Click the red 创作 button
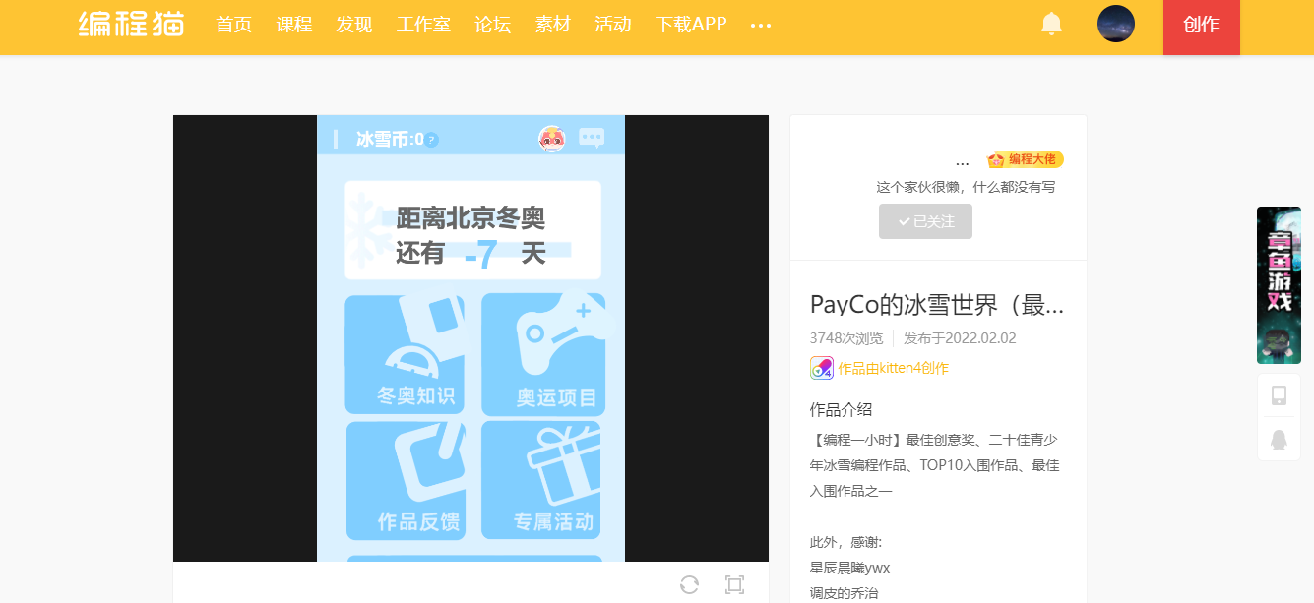This screenshot has width=1314, height=603. tap(1201, 27)
